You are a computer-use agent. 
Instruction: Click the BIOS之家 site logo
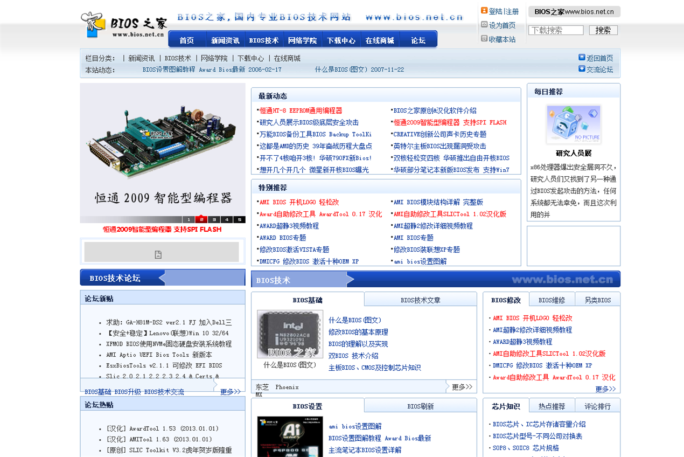click(x=124, y=25)
